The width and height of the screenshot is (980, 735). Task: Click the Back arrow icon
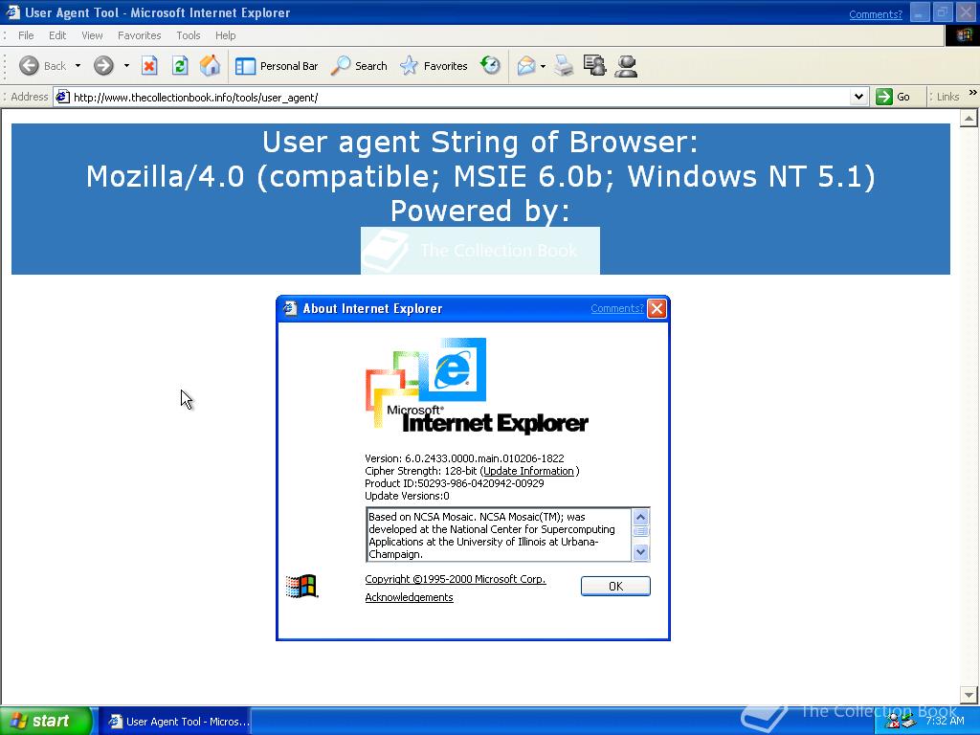29,66
